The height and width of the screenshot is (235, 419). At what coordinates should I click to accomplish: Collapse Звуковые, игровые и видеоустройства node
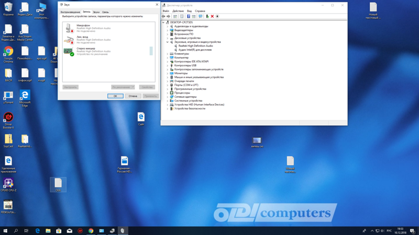point(168,42)
